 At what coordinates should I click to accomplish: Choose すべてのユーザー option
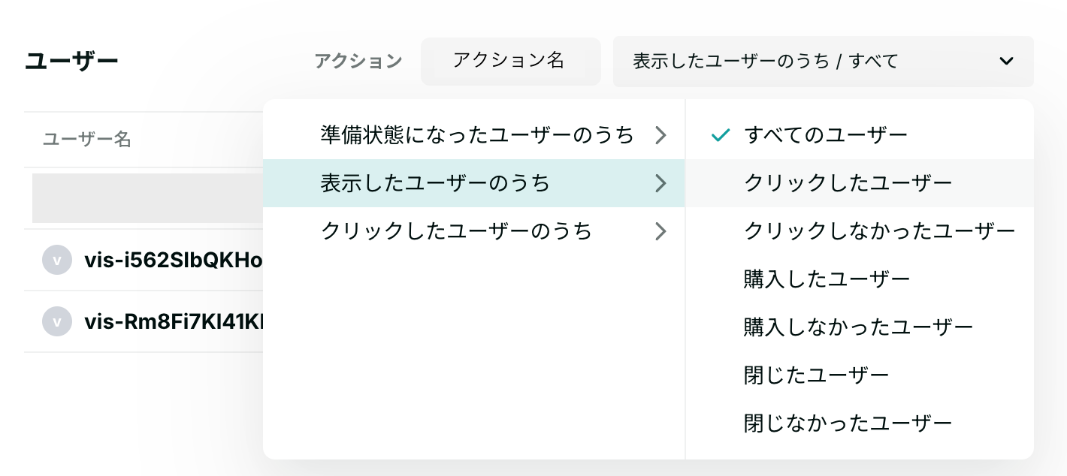(860, 135)
